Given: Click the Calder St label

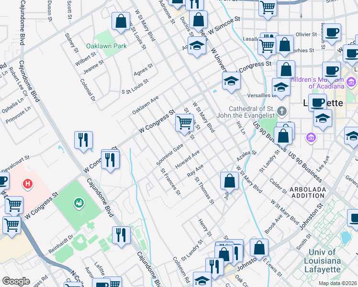Looking at the screenshot, I should click(x=278, y=186).
